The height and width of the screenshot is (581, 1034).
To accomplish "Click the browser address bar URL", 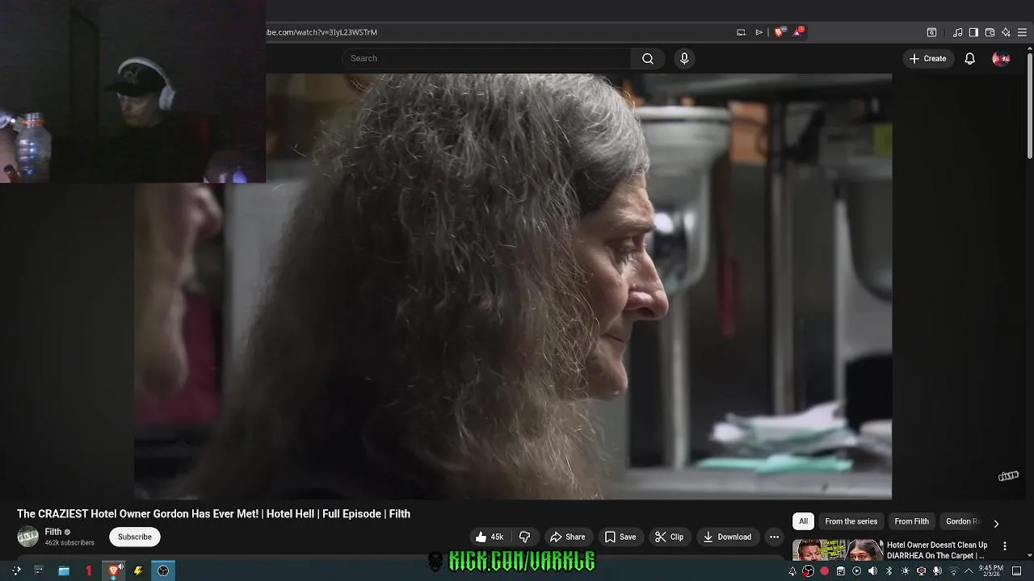I will (322, 32).
